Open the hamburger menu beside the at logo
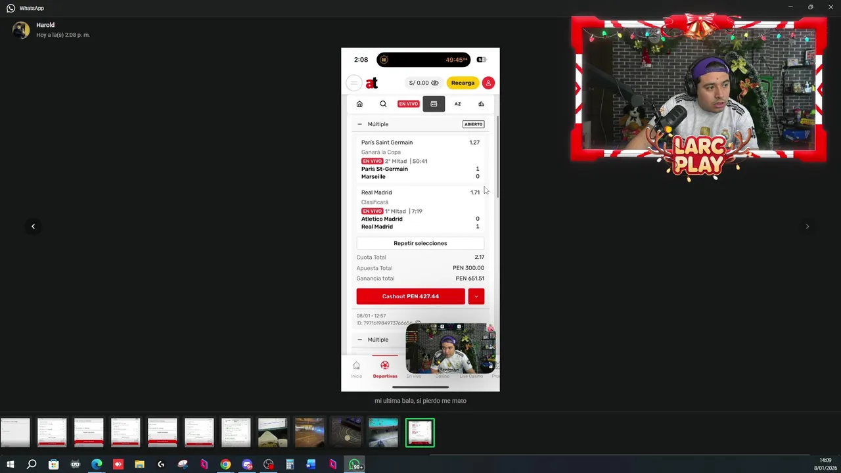 click(x=353, y=83)
